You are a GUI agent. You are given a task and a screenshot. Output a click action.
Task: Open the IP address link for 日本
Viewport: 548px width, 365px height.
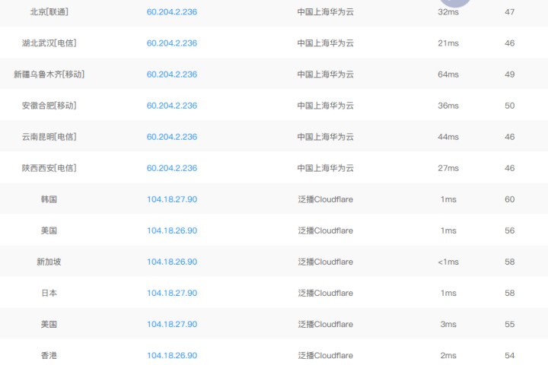[x=171, y=293]
